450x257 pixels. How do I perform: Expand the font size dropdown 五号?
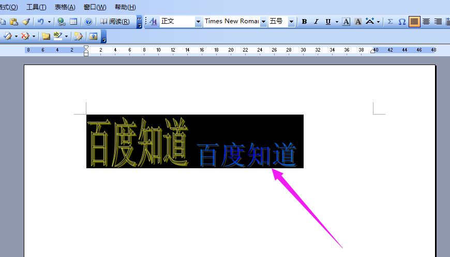[x=291, y=22]
